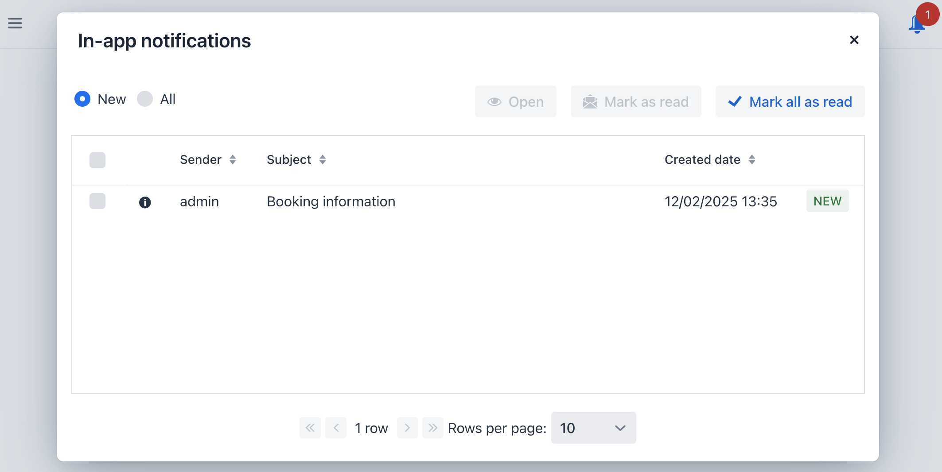Jump to the last page arrow
The image size is (942, 472).
click(432, 428)
